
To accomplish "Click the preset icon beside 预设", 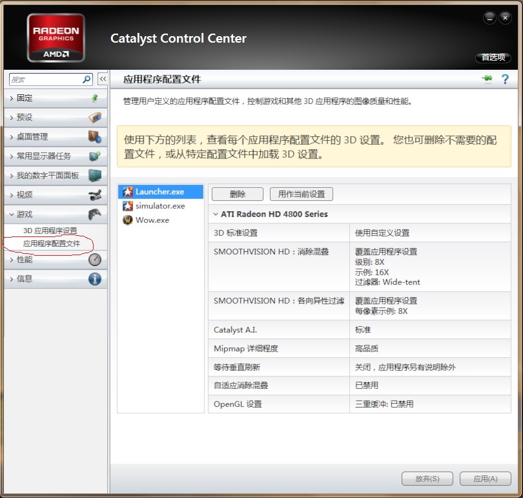I will pos(95,117).
